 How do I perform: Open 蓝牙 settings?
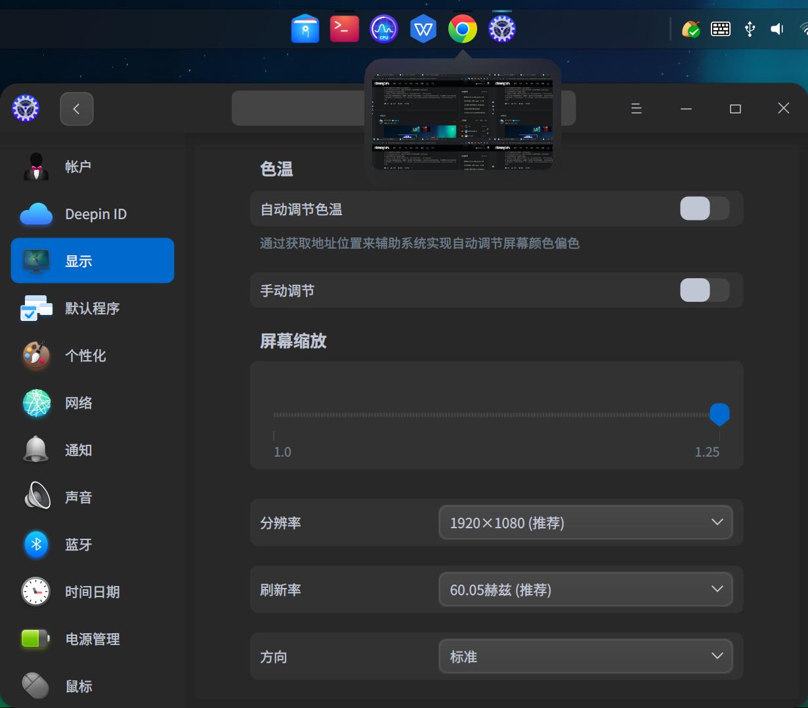[x=93, y=545]
